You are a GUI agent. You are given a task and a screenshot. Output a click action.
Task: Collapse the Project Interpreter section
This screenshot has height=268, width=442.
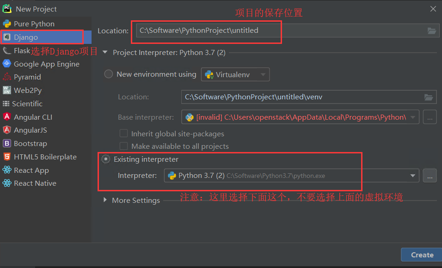click(x=104, y=52)
